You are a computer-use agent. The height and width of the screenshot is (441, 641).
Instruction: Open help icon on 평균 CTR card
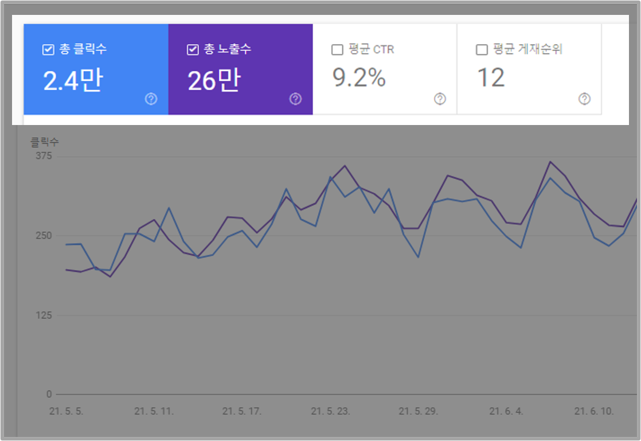(439, 99)
